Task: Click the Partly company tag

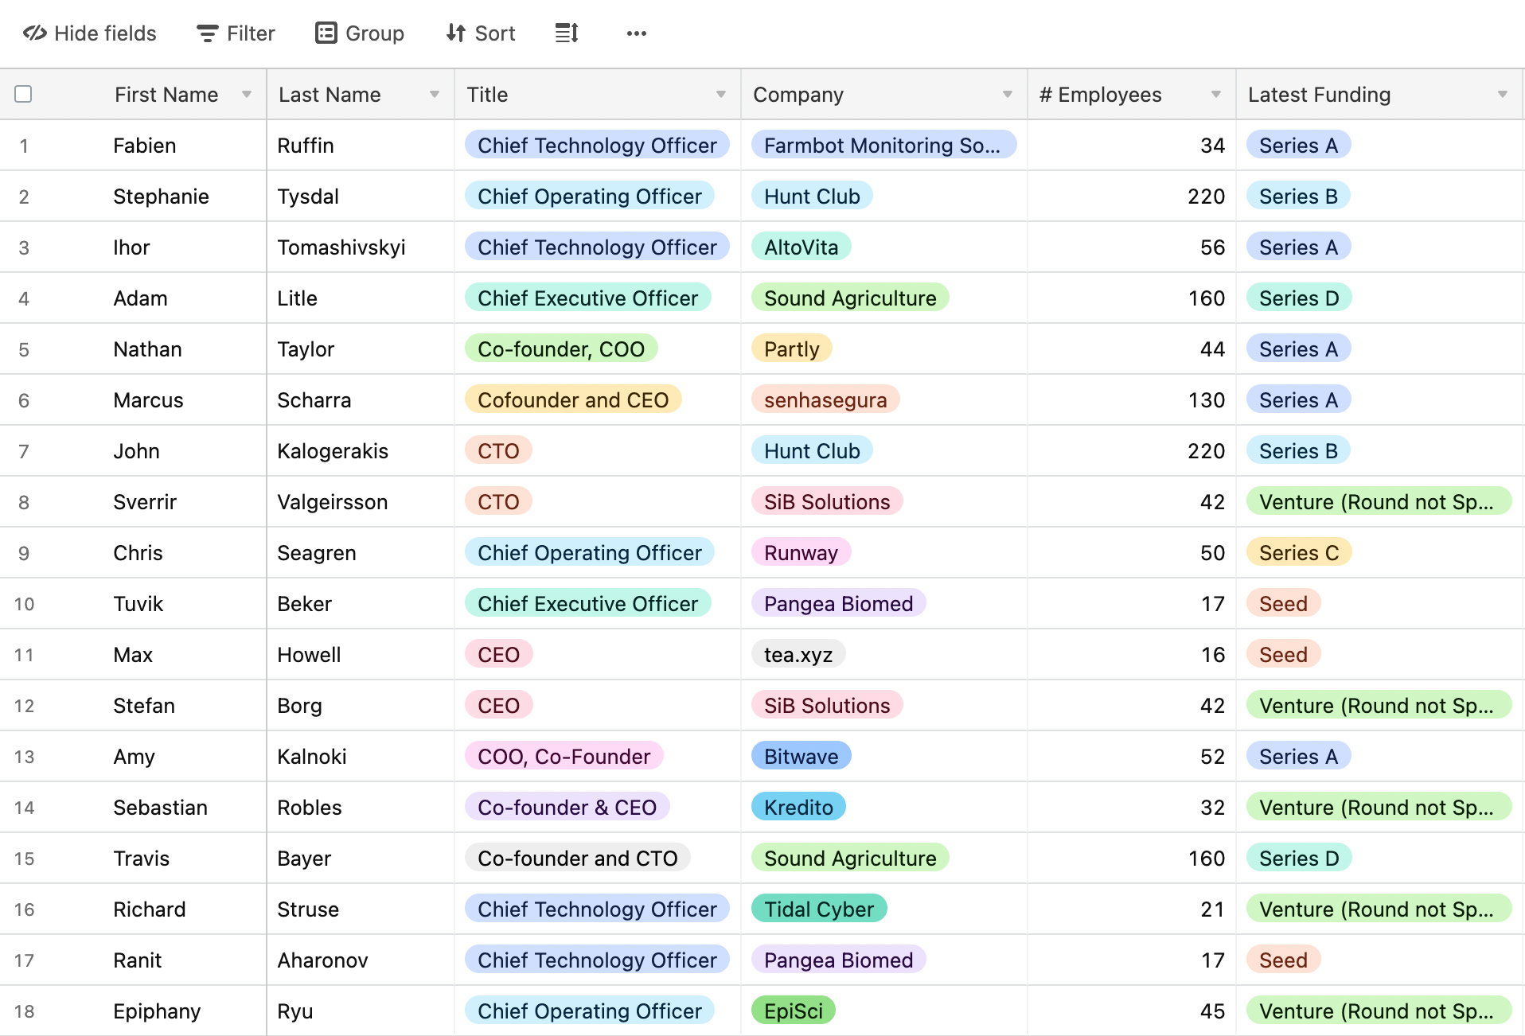Action: coord(791,349)
